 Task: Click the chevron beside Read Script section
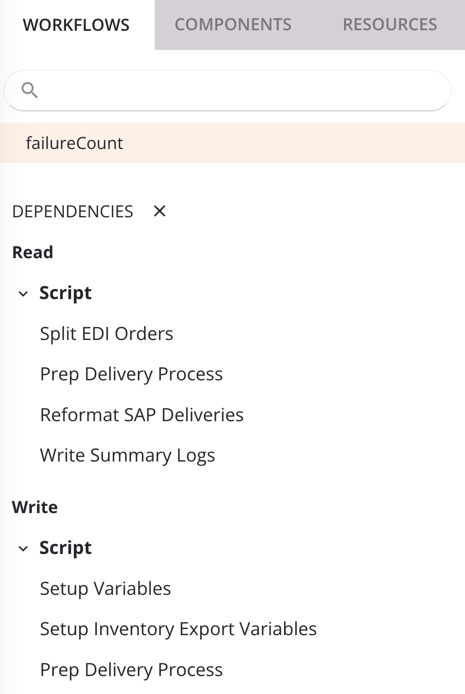[x=22, y=293]
